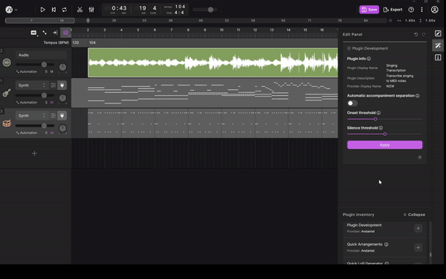Add a new track with plus button
The height and width of the screenshot is (279, 446).
(34, 153)
